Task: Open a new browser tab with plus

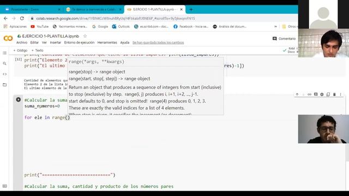Action: coord(191,9)
